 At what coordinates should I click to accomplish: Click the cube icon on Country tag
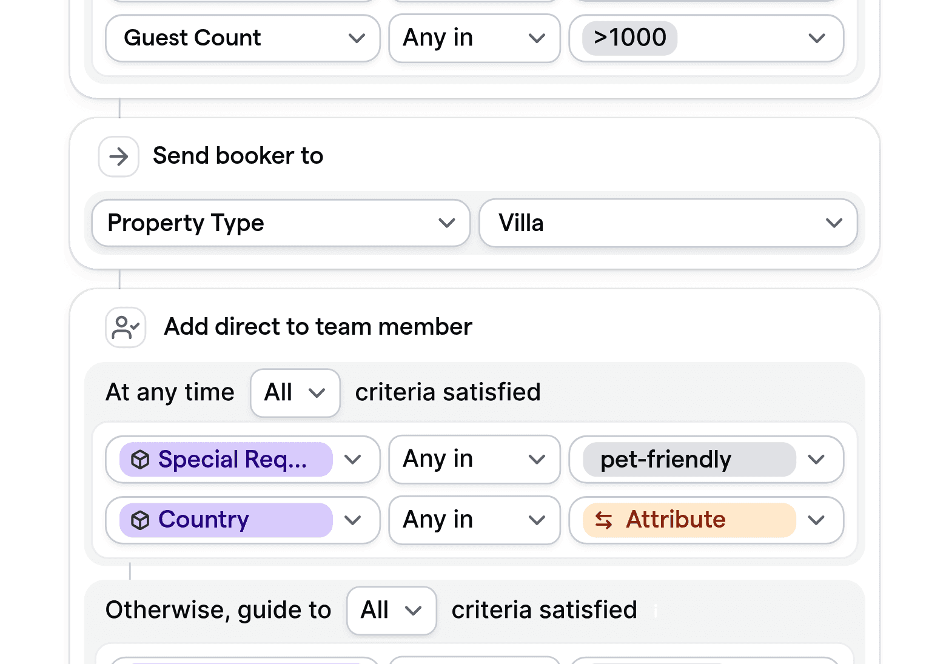coord(140,520)
